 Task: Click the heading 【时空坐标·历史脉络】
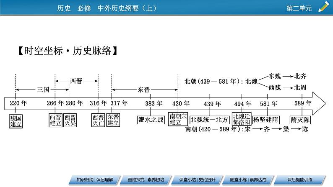click(68, 51)
